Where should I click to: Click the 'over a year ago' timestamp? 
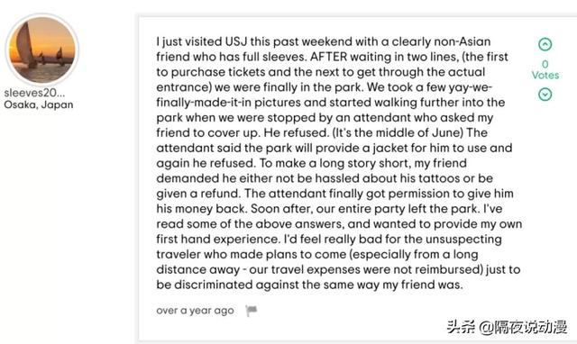point(195,311)
